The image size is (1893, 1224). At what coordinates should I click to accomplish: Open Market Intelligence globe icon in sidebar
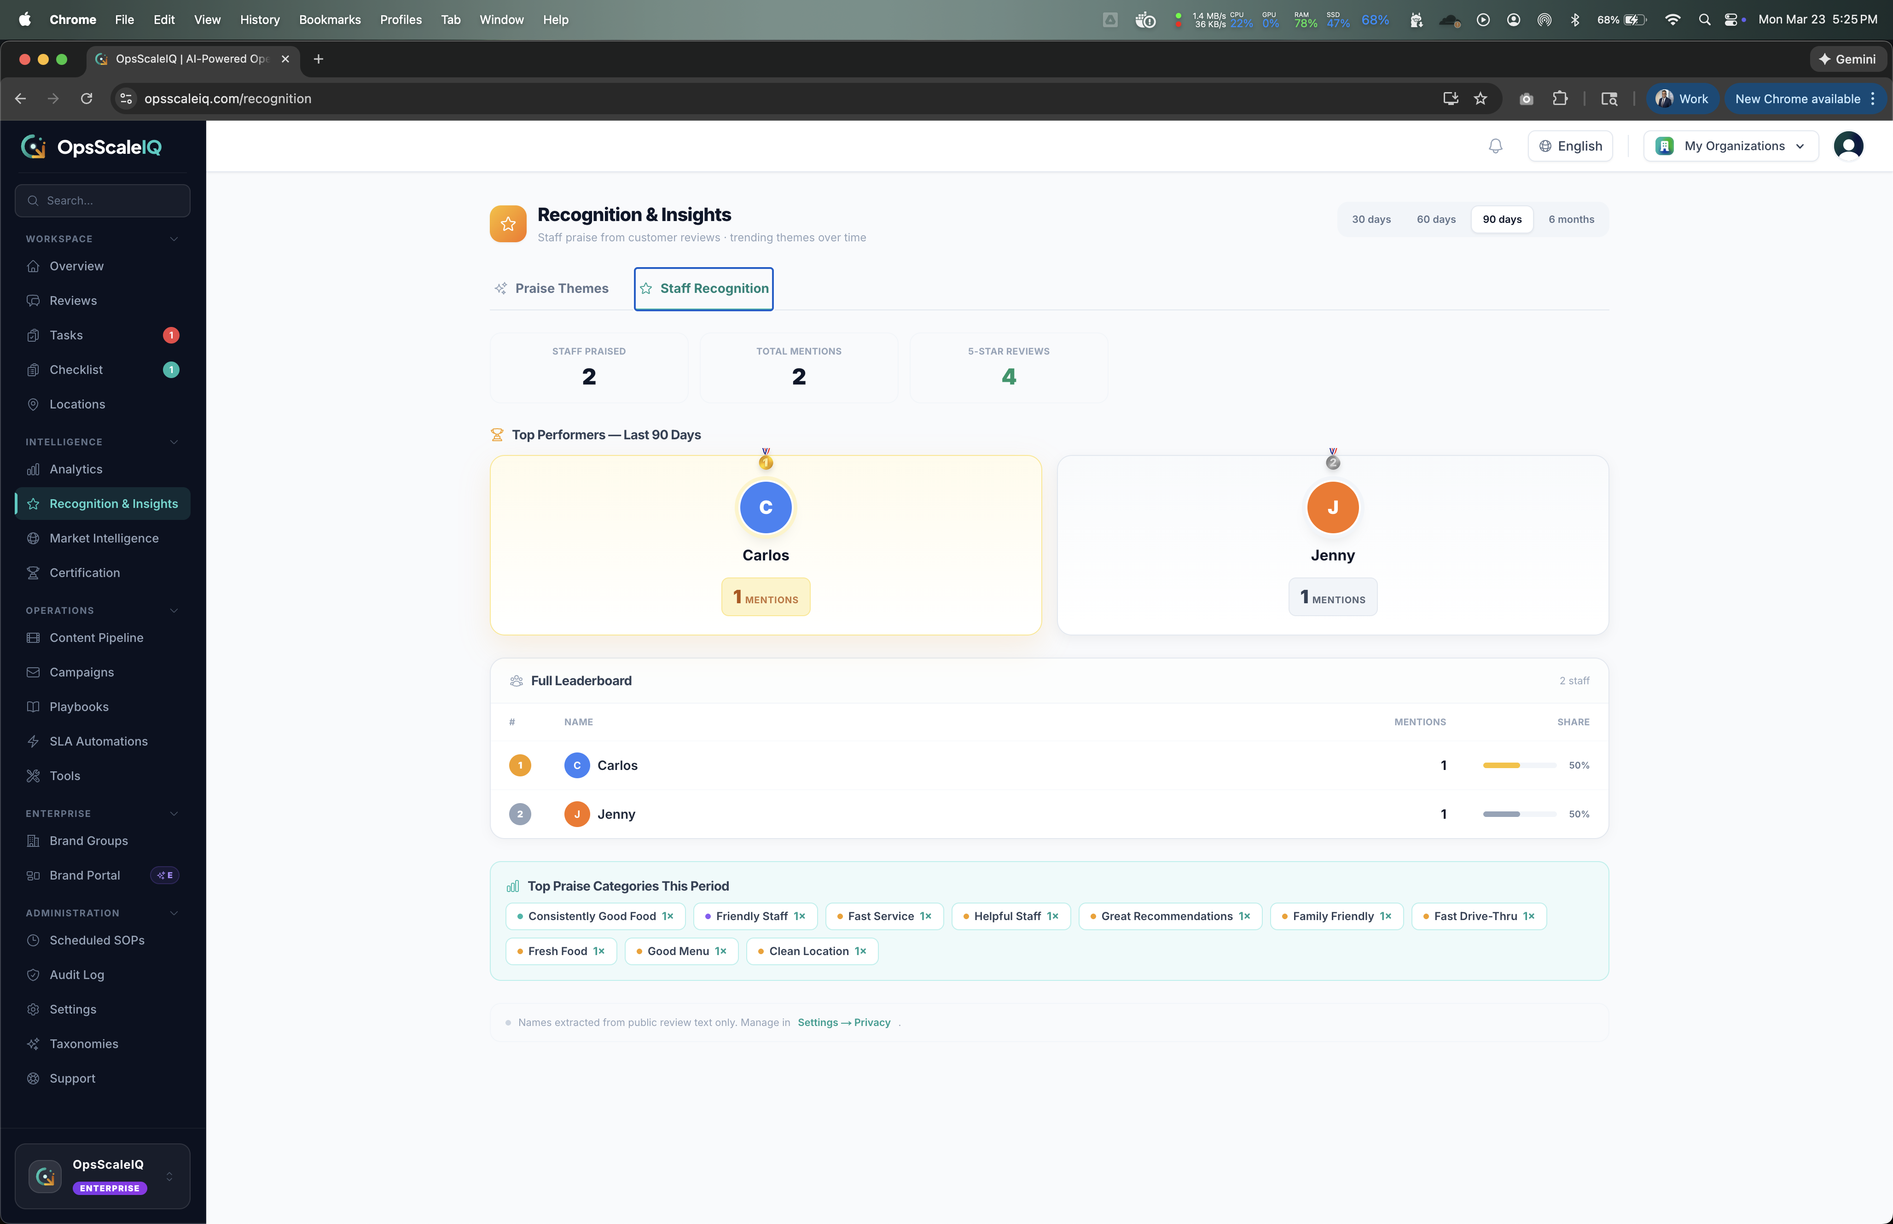coord(33,538)
